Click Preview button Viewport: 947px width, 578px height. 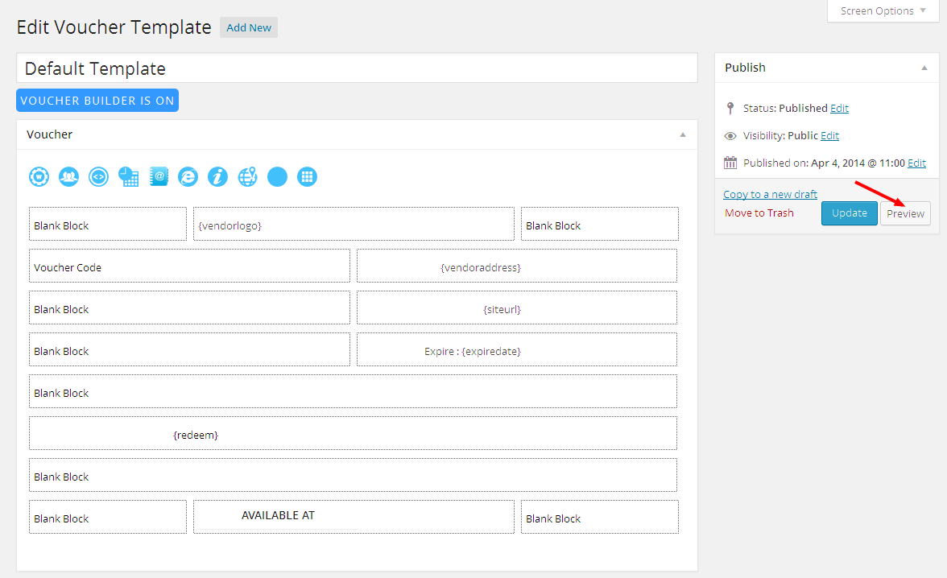click(x=905, y=213)
